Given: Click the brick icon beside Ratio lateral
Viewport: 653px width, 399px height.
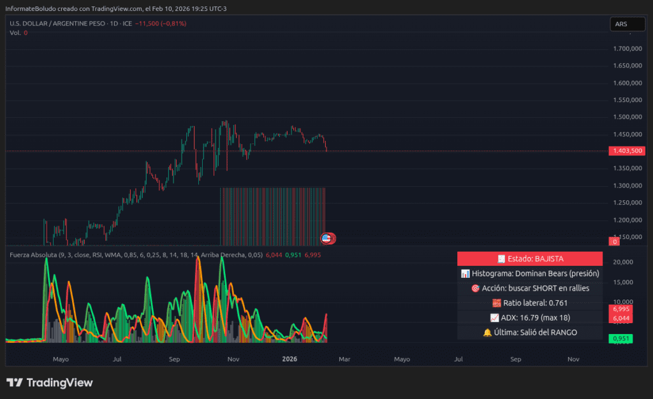Looking at the screenshot, I should pyautogui.click(x=496, y=303).
